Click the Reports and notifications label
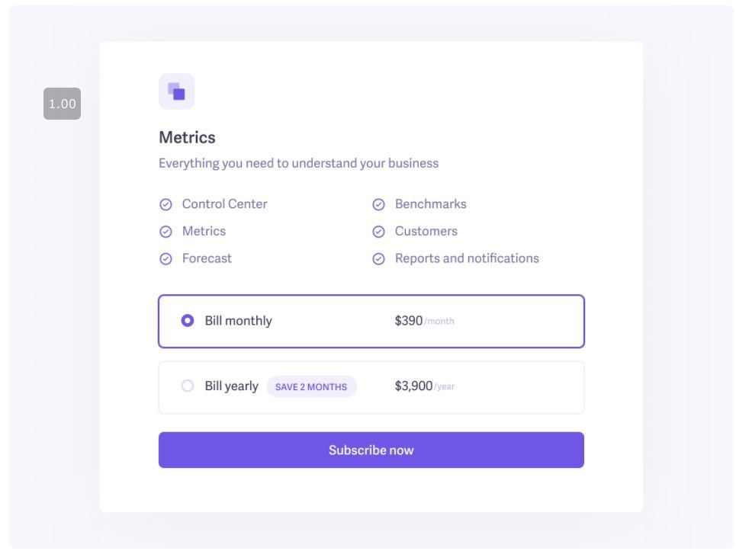Viewport: 736px width, 551px height. click(x=467, y=258)
